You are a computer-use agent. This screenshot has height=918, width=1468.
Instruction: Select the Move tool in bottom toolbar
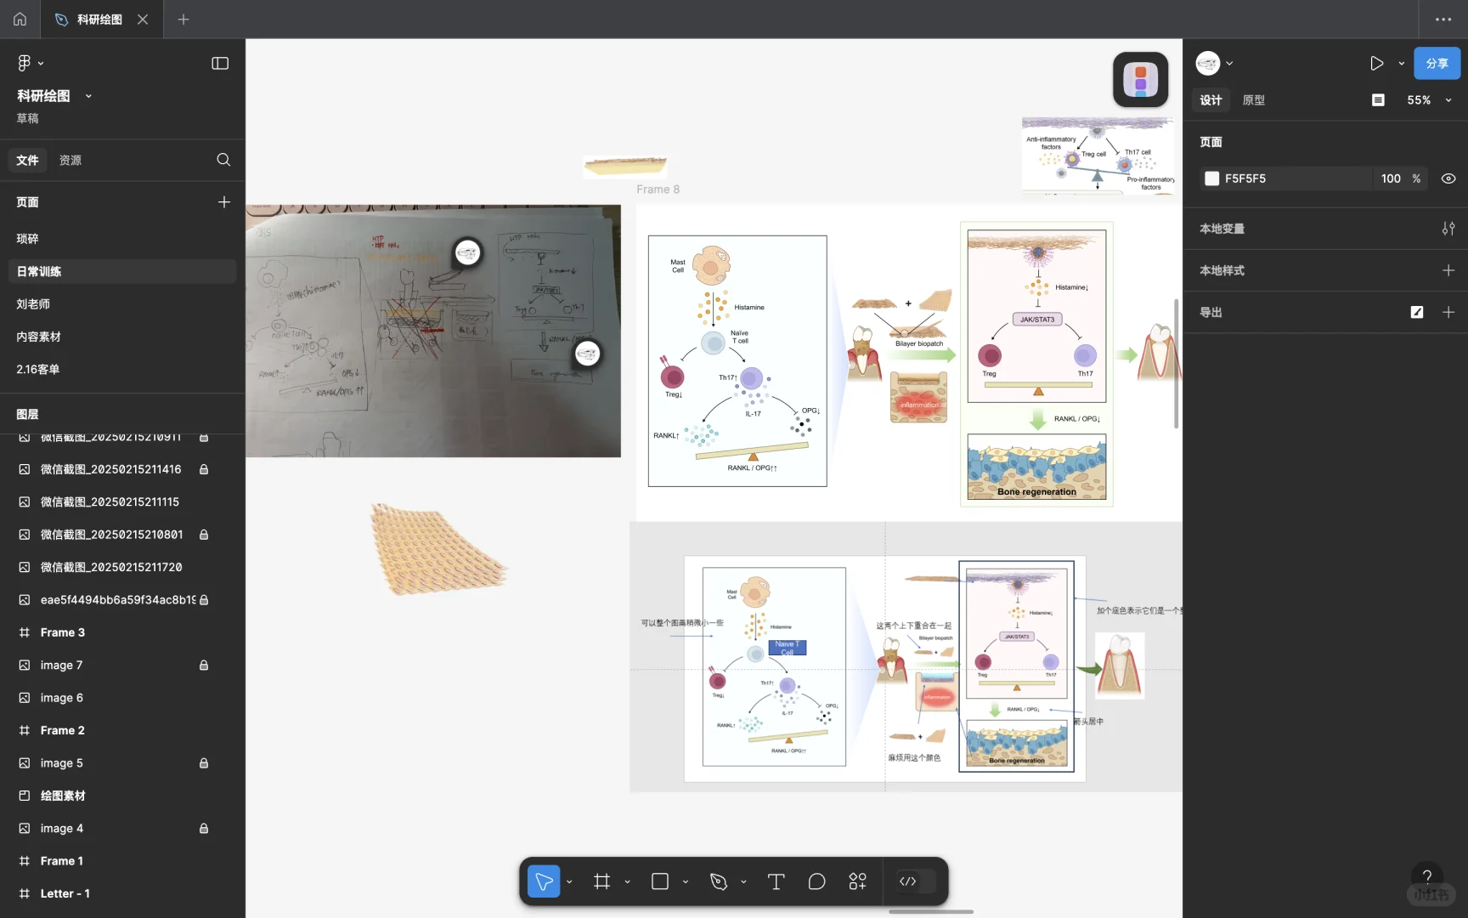544,881
